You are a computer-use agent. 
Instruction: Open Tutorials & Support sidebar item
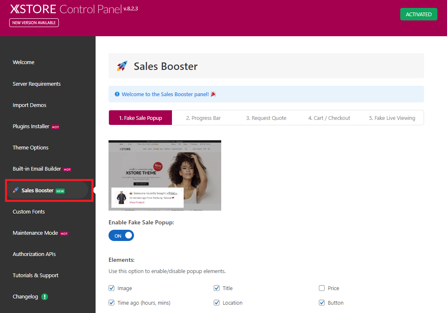pyautogui.click(x=35, y=276)
